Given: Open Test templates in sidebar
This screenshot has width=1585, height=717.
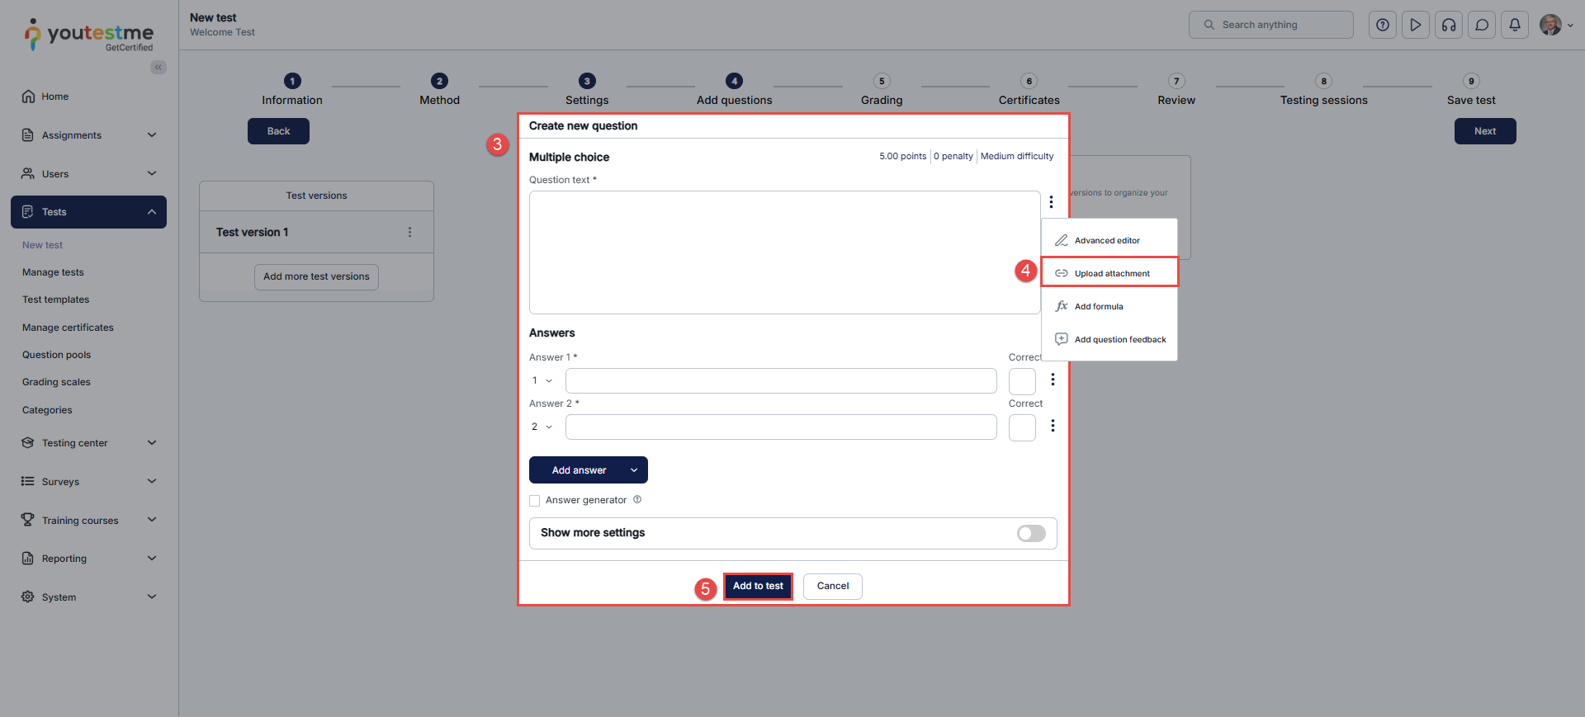Looking at the screenshot, I should [x=55, y=300].
